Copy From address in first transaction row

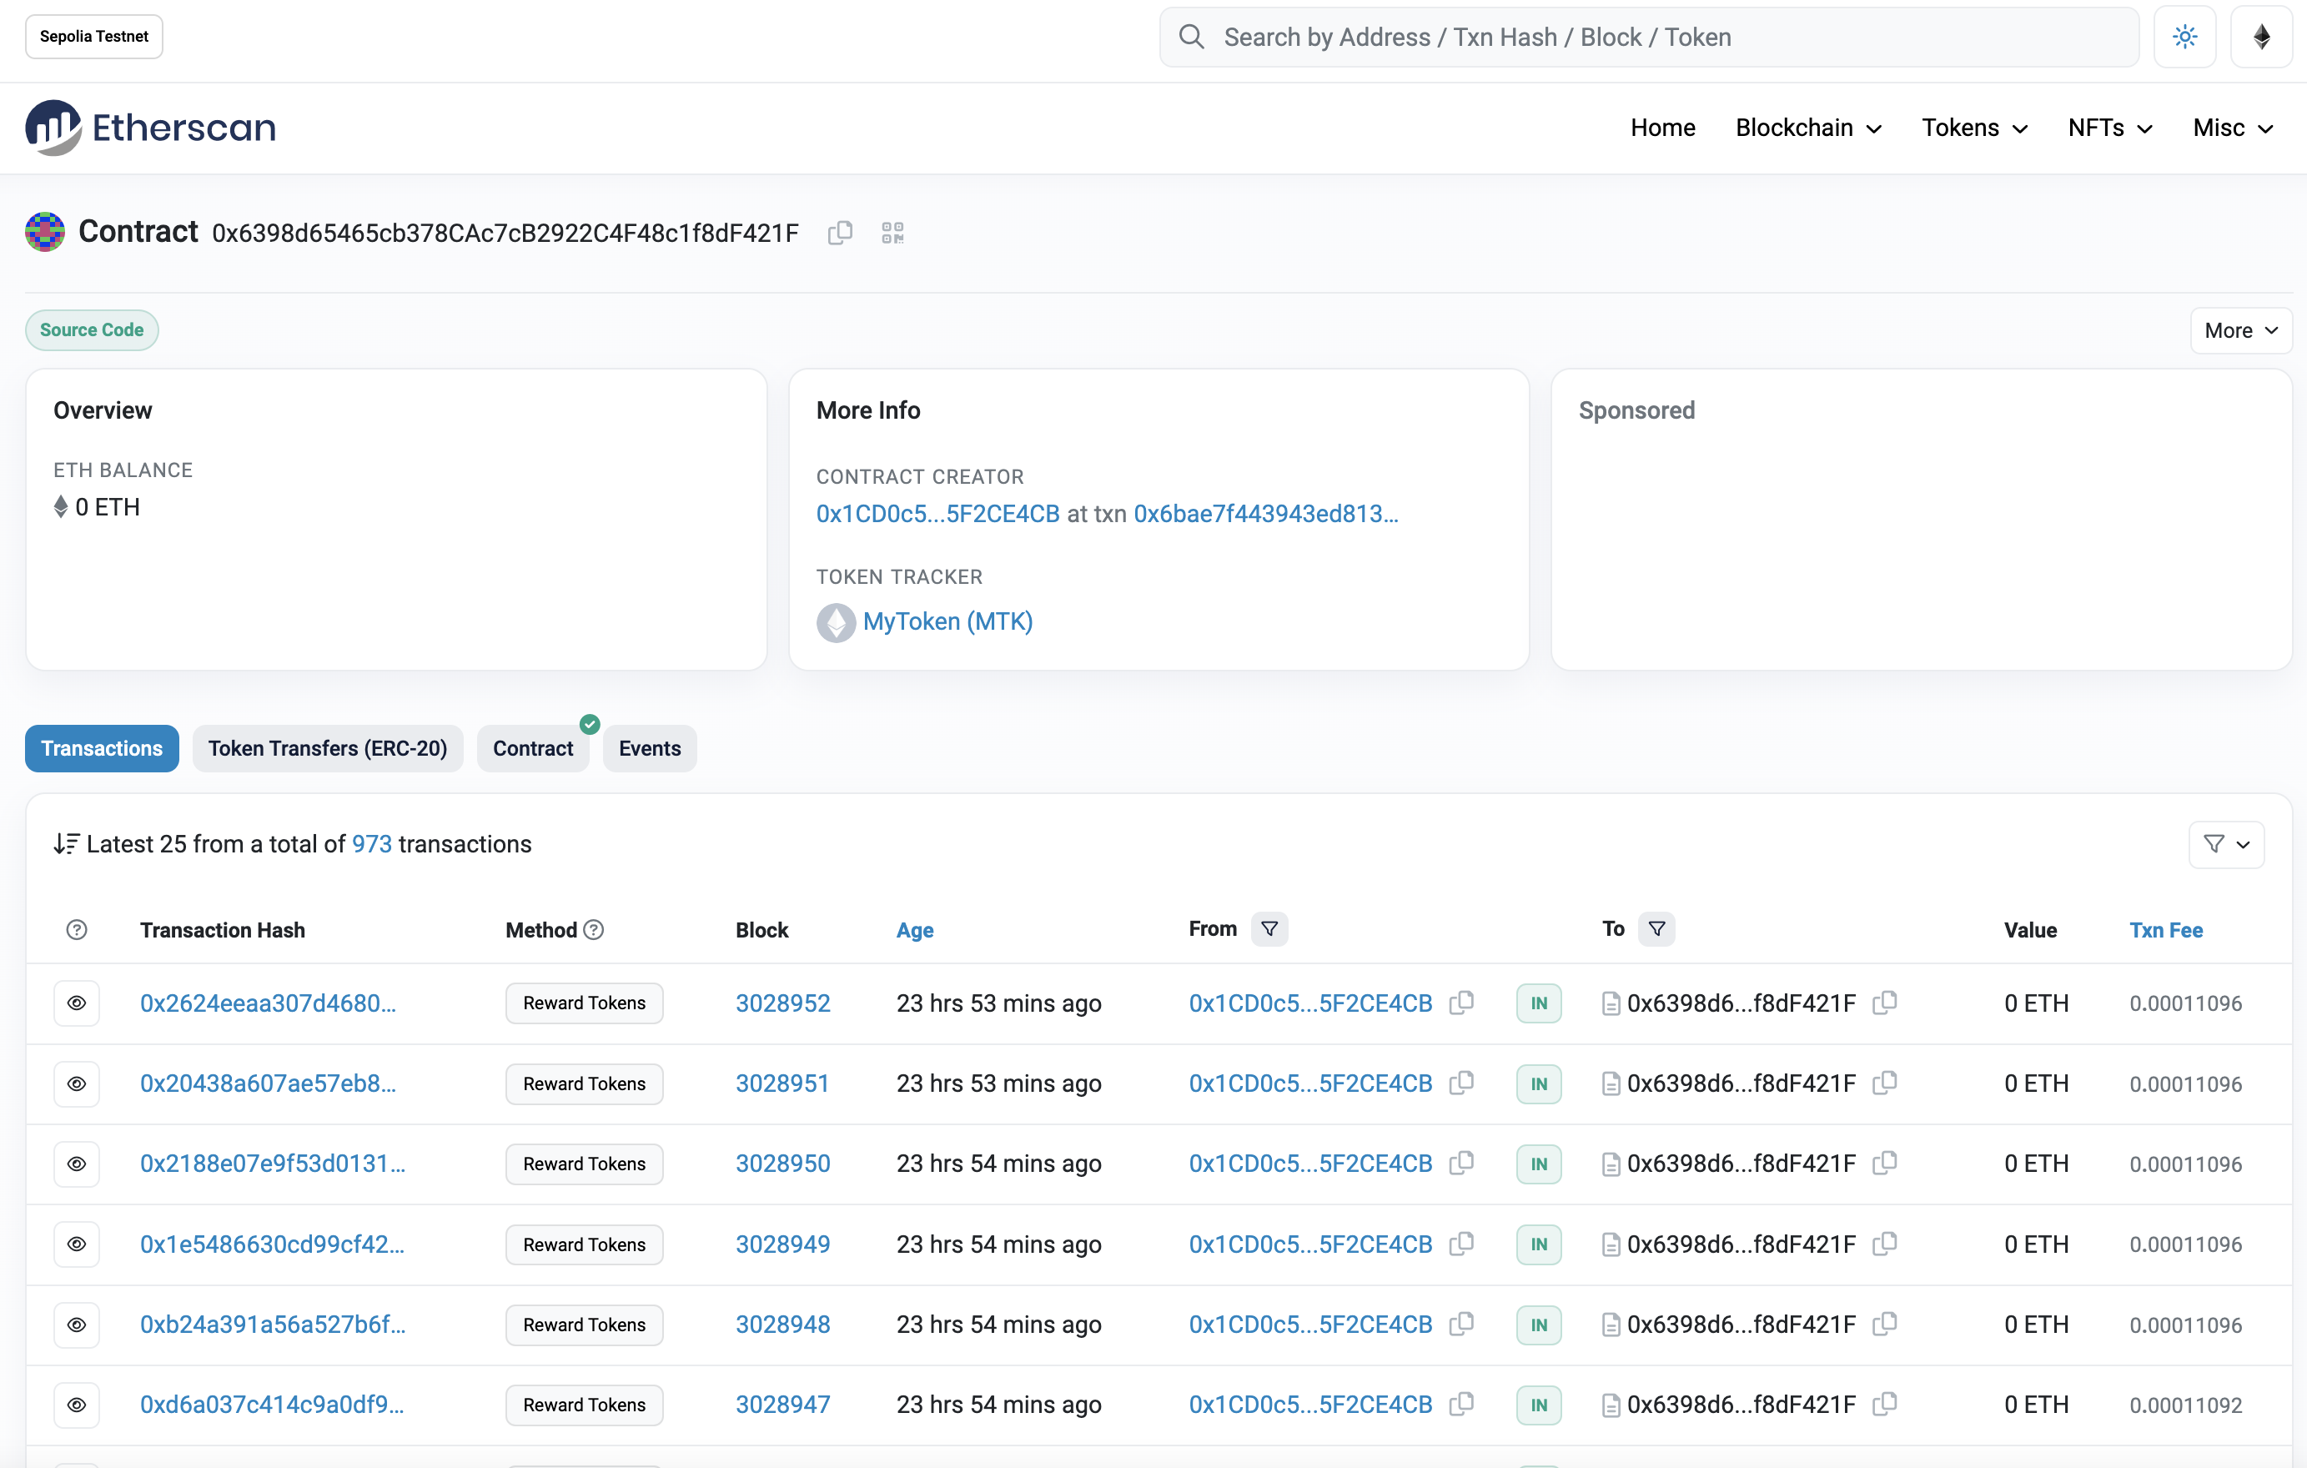tap(1461, 1003)
